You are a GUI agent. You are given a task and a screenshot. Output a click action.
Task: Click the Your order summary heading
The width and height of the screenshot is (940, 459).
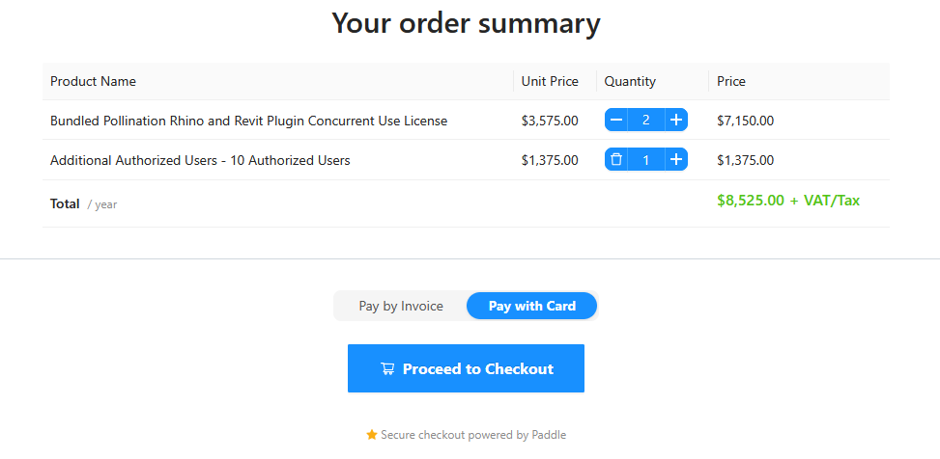tap(466, 22)
